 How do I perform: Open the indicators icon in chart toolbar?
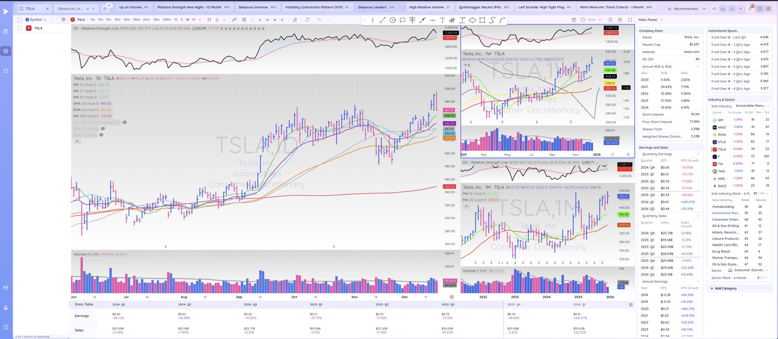234,20
